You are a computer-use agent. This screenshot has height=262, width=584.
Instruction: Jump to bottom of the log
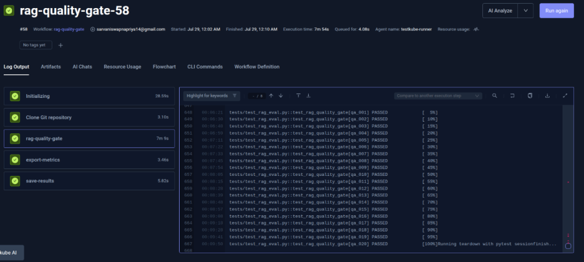(x=308, y=95)
